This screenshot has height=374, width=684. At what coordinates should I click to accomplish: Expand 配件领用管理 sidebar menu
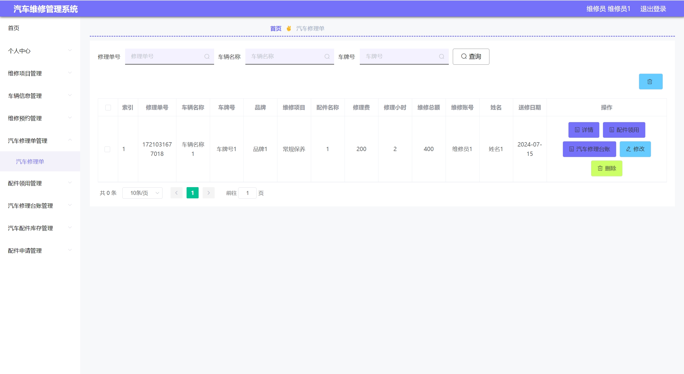pyautogui.click(x=40, y=183)
